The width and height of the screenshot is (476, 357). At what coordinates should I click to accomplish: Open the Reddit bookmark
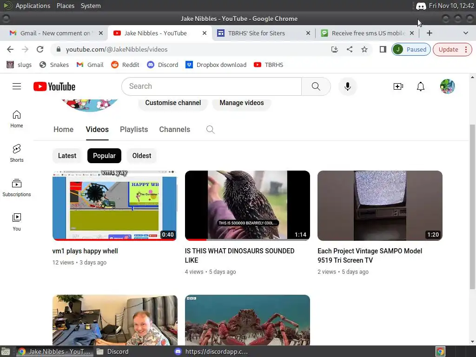[x=125, y=65]
